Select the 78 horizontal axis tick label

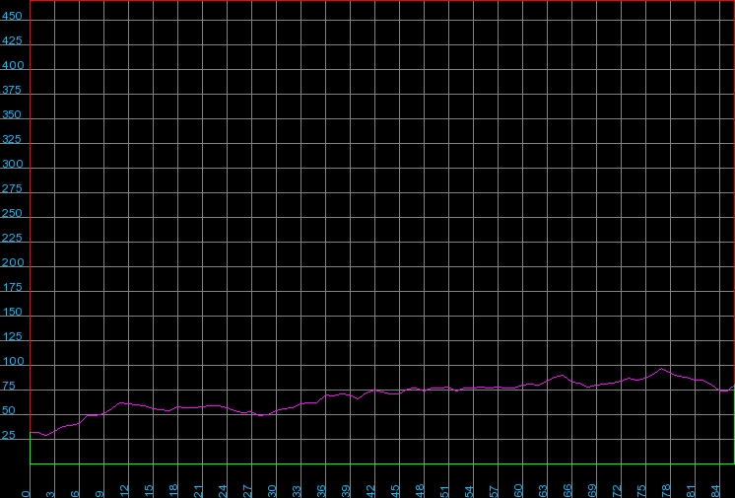coord(666,491)
